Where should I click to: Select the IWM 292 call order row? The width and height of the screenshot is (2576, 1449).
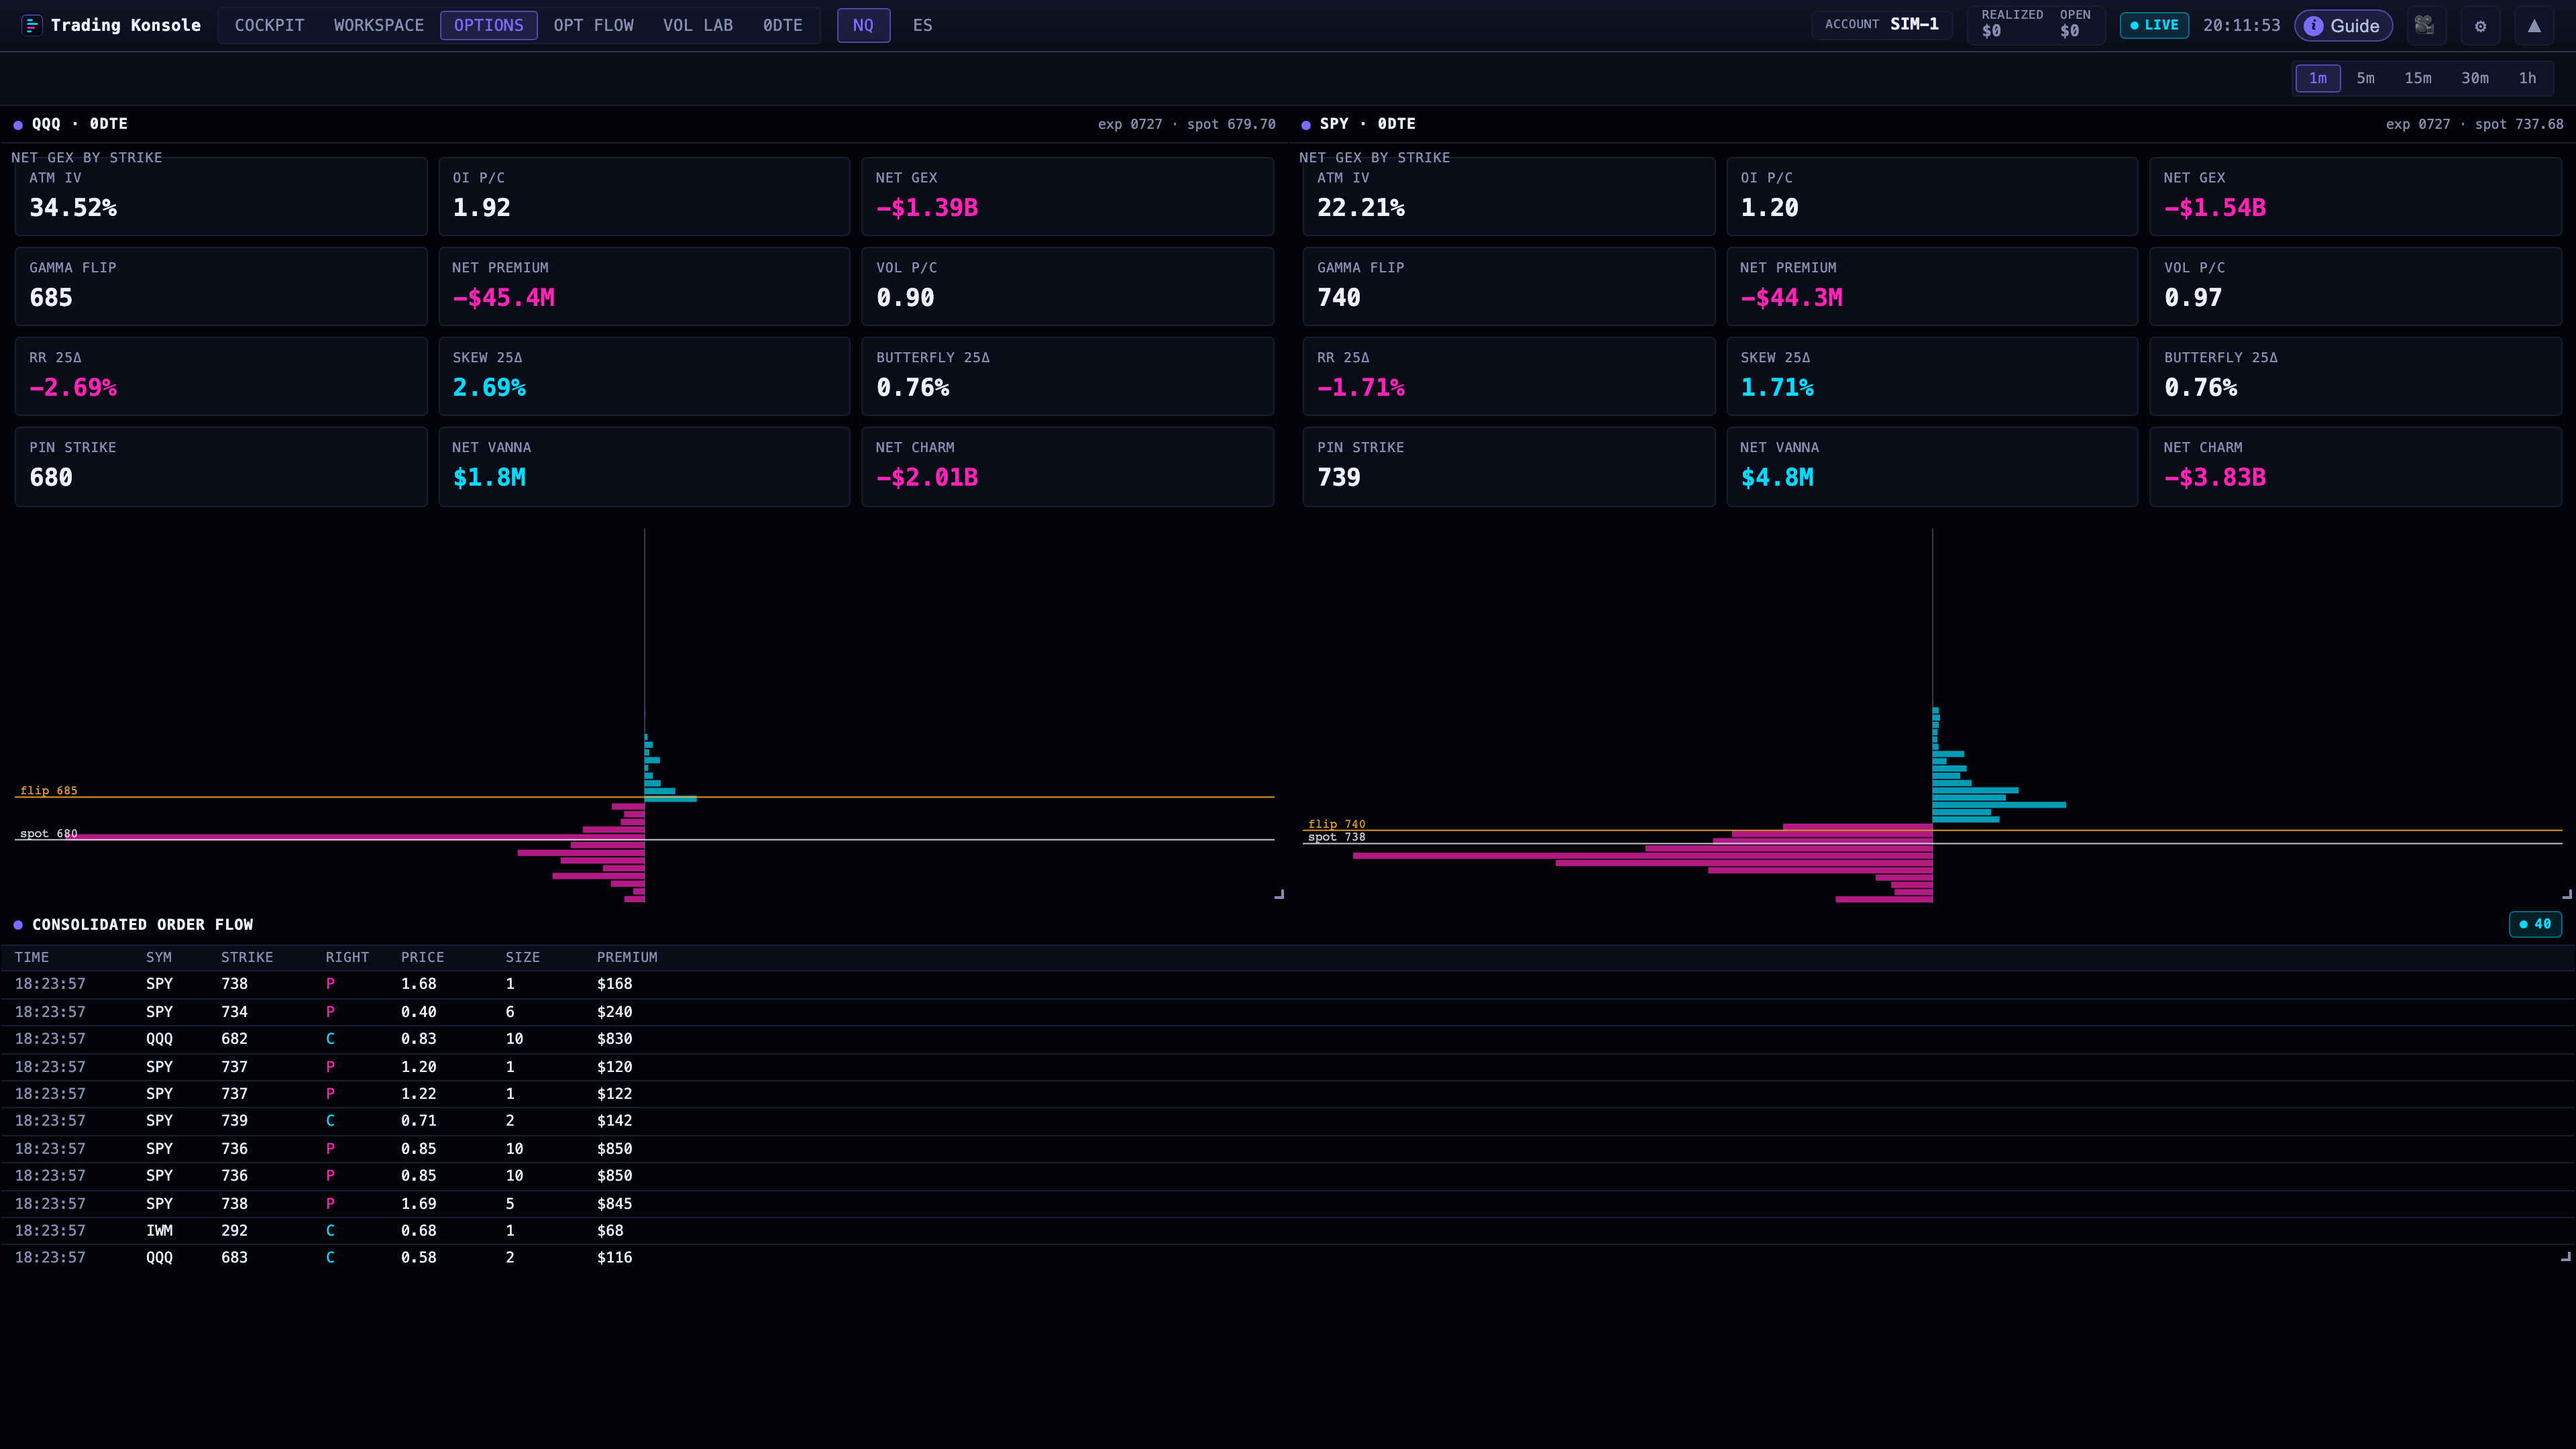coord(1288,1230)
